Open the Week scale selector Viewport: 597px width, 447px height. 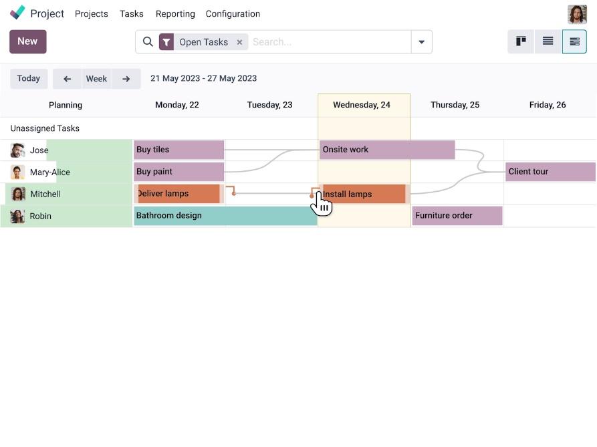pyautogui.click(x=96, y=79)
